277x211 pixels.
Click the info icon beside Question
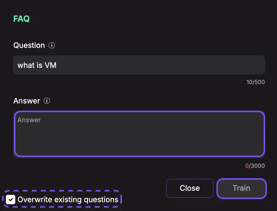[52, 46]
